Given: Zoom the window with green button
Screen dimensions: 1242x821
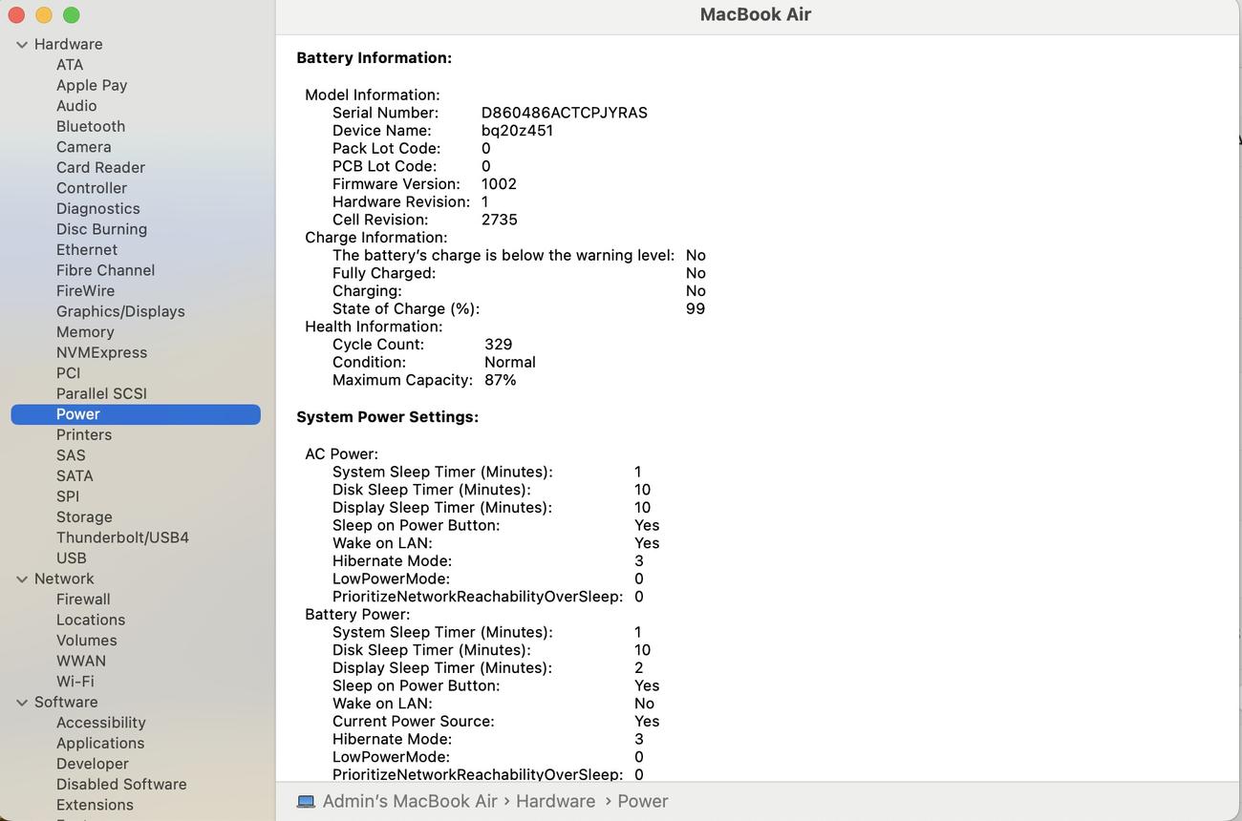Looking at the screenshot, I should (72, 15).
